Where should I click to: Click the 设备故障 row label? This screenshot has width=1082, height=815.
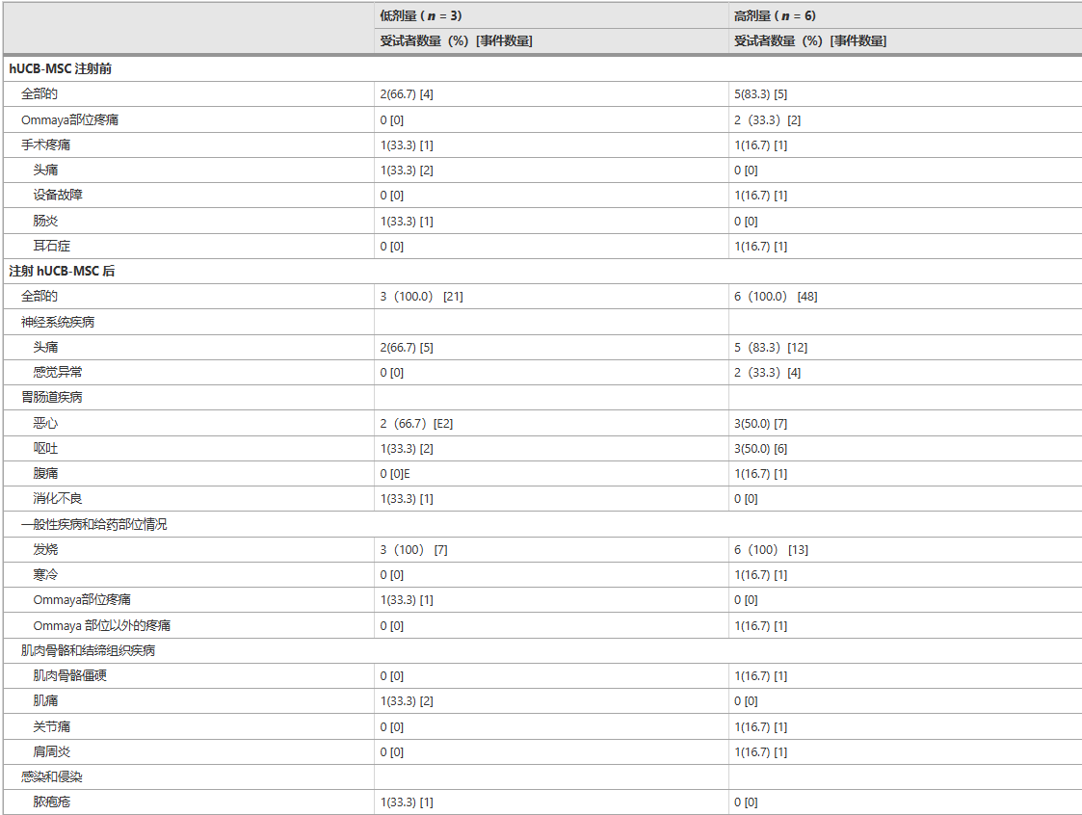[57, 196]
